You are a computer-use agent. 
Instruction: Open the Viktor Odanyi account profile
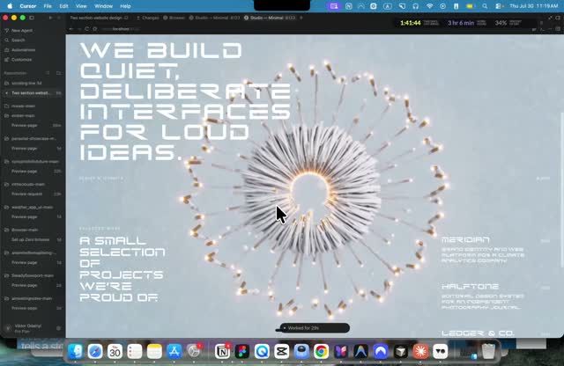[28, 328]
